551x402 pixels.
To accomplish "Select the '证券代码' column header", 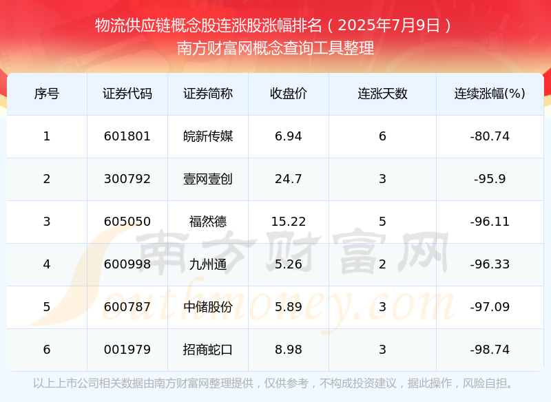I will point(127,94).
